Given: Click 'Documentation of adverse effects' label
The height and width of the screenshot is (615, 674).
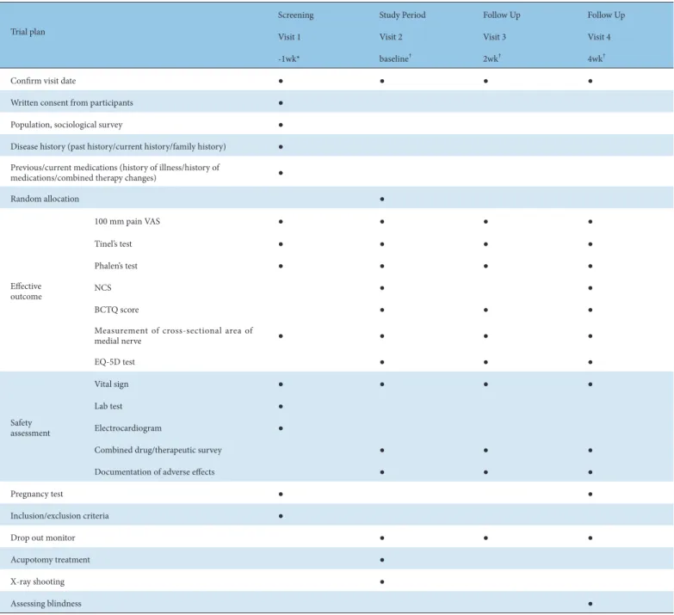Looking at the screenshot, I should (x=154, y=472).
